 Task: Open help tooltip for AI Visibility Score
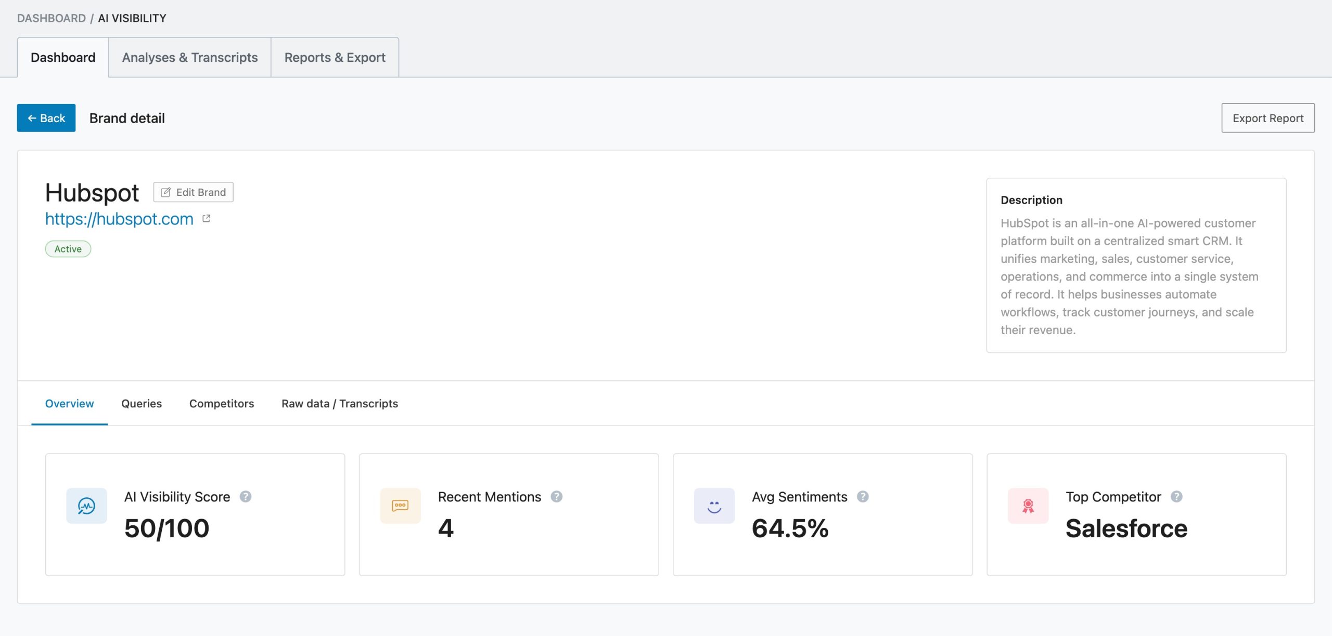(246, 497)
